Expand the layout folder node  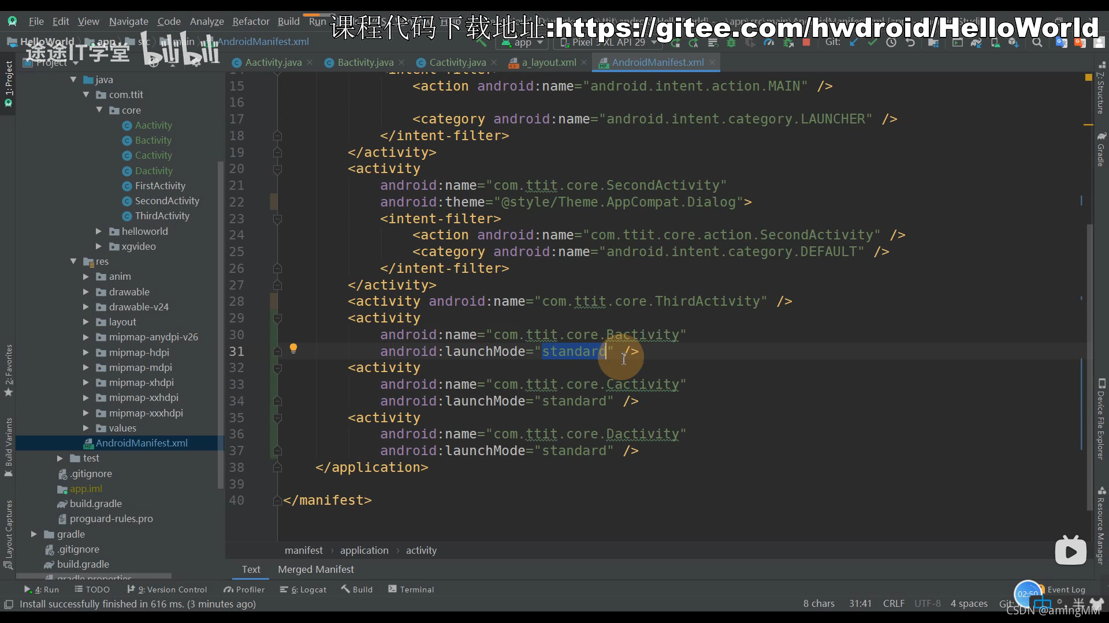click(x=86, y=322)
